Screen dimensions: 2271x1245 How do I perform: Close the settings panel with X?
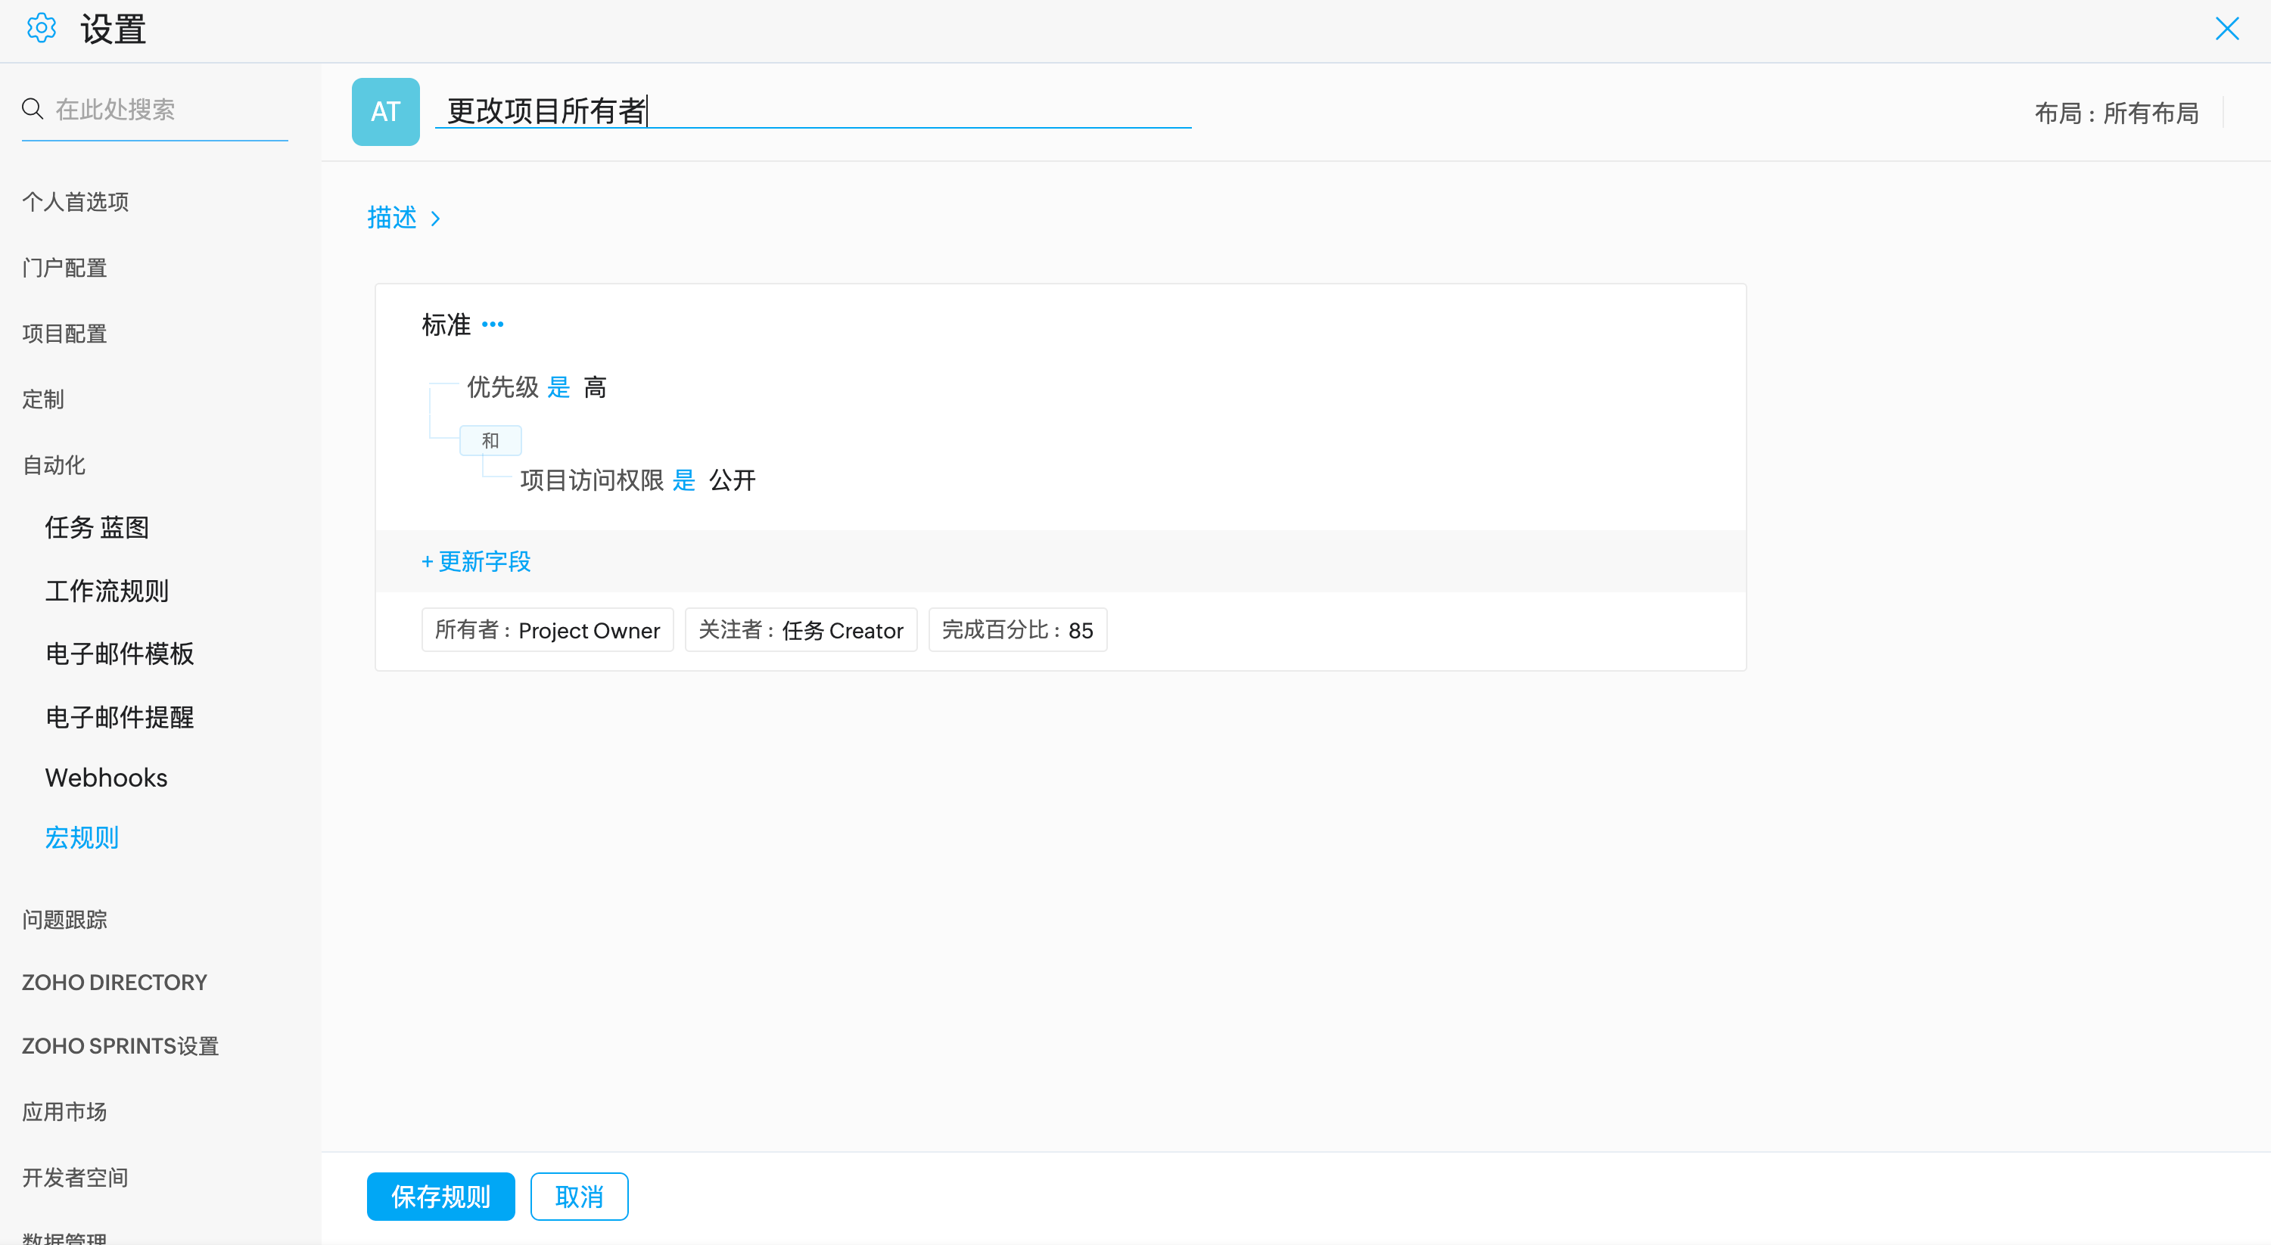pos(2227,29)
